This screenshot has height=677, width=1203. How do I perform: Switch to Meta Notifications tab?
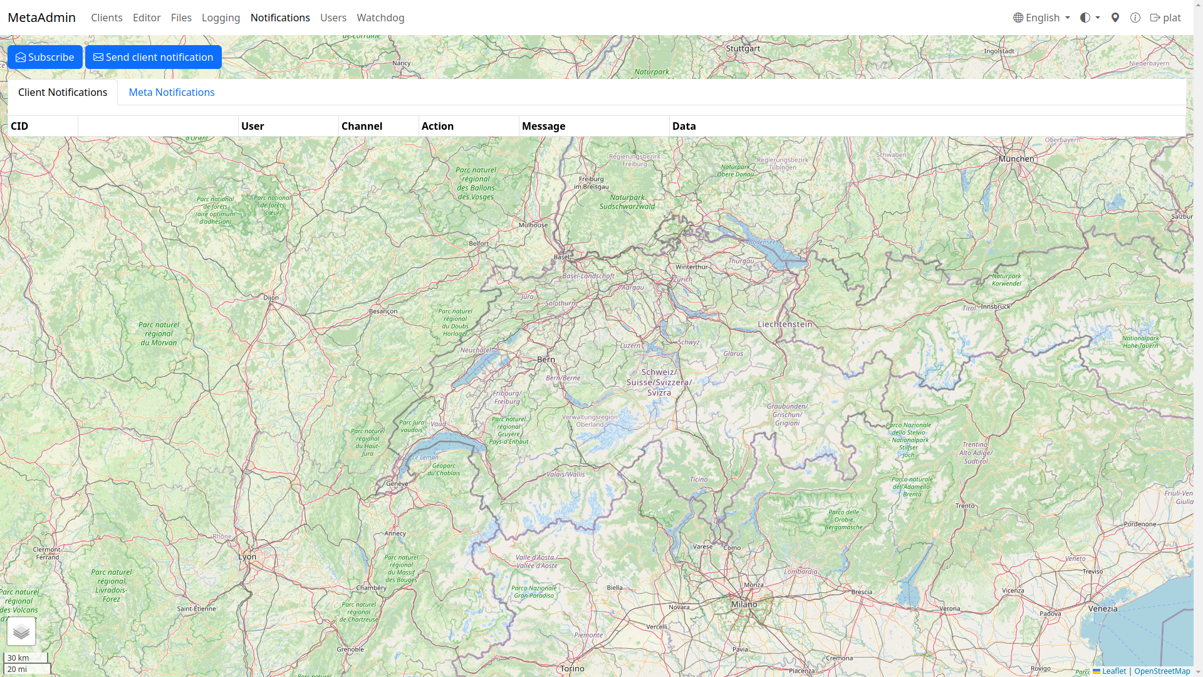tap(172, 92)
